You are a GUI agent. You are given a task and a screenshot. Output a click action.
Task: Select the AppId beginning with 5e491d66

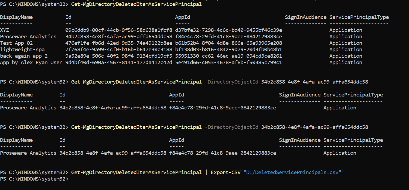tap(229, 62)
